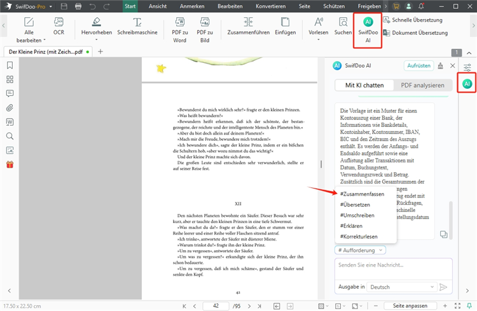The width and height of the screenshot is (477, 311).
Task: Choose #Umschreiben from the prompt list
Action: [357, 215]
